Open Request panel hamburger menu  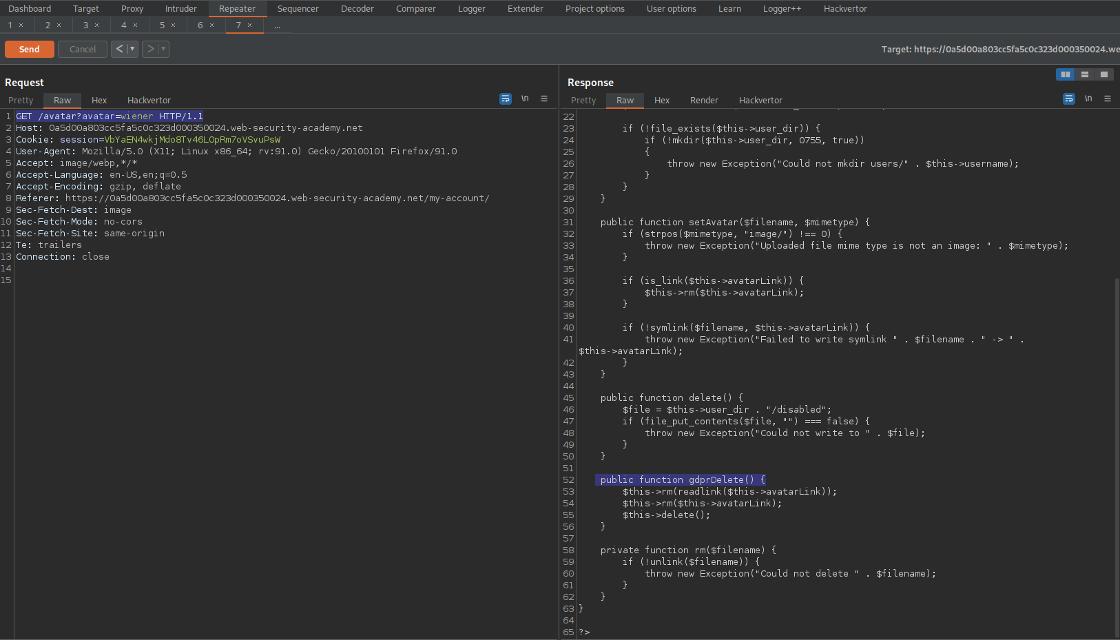pyautogui.click(x=544, y=99)
